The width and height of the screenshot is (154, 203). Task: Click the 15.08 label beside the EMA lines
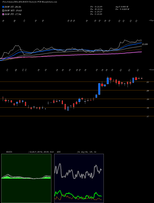pyautogui.click(x=145, y=44)
